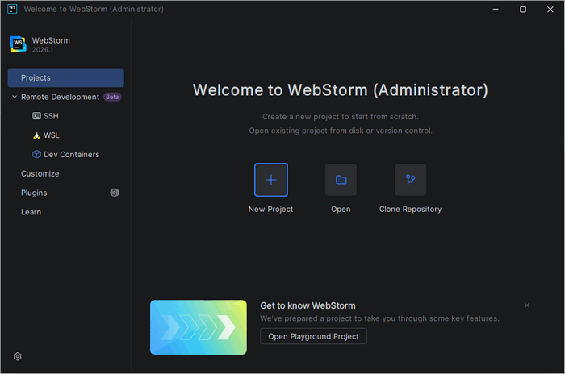Open the Customize section

point(40,173)
